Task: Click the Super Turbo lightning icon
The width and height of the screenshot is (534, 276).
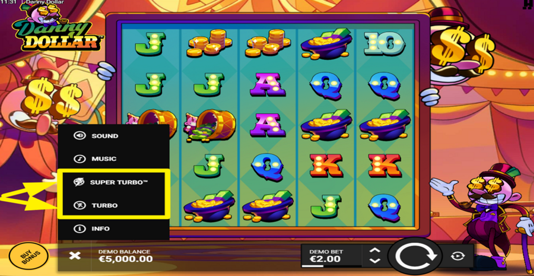Action: tap(80, 182)
